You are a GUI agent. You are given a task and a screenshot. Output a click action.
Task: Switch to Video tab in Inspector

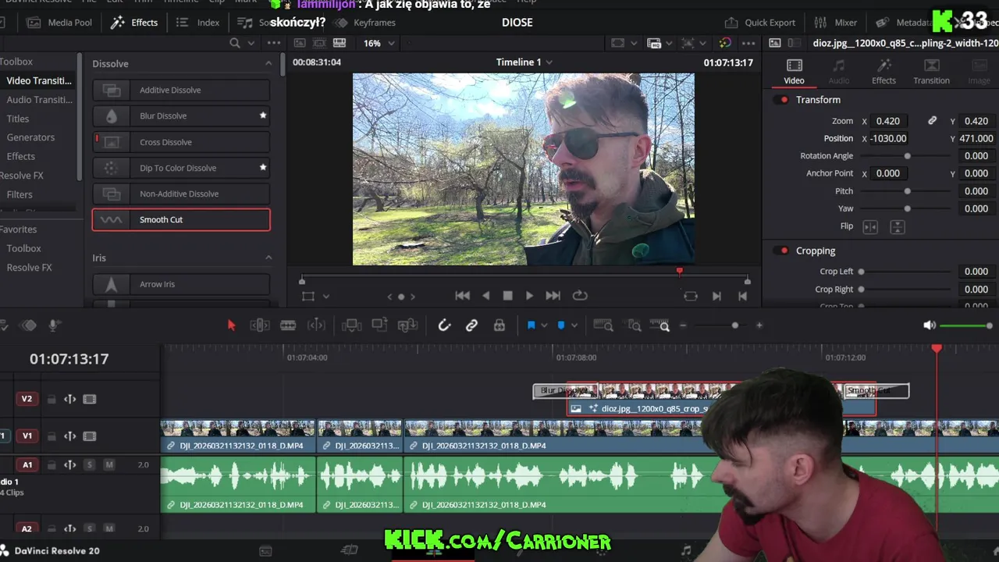tap(794, 71)
